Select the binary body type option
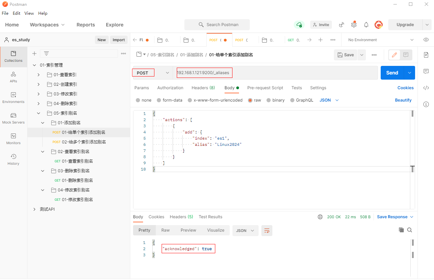This screenshot has width=434, height=280. [269, 100]
